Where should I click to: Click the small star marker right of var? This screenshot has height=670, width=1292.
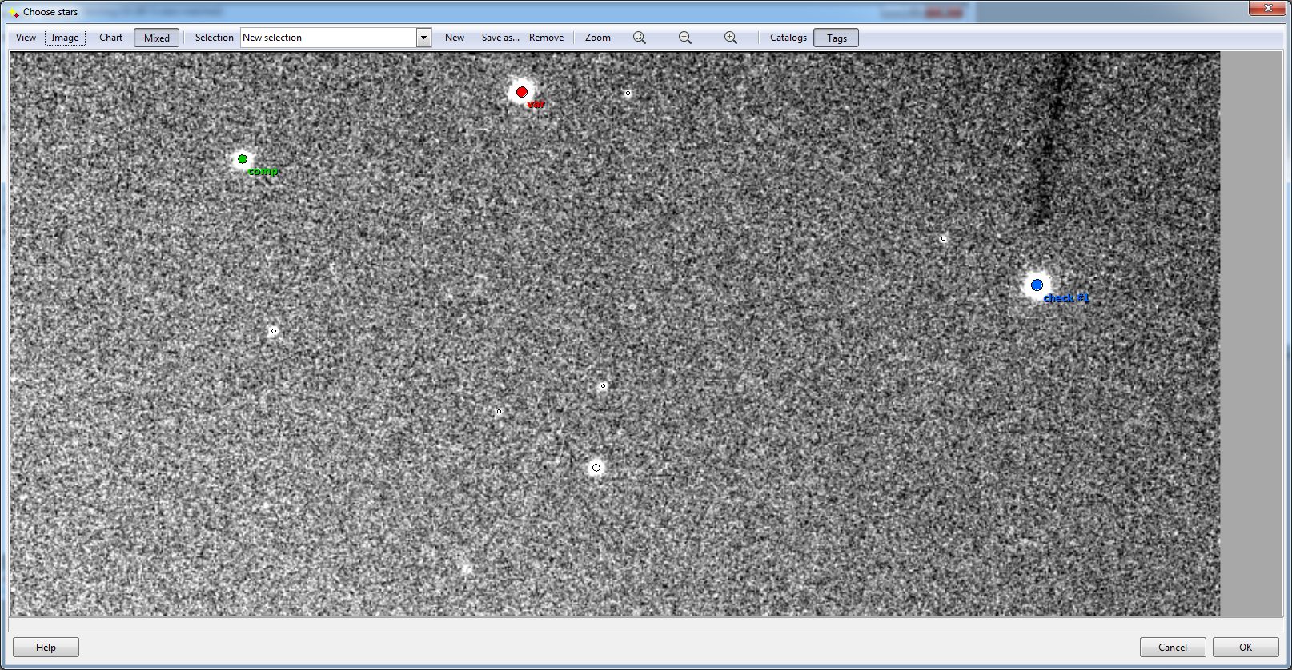[x=628, y=94]
